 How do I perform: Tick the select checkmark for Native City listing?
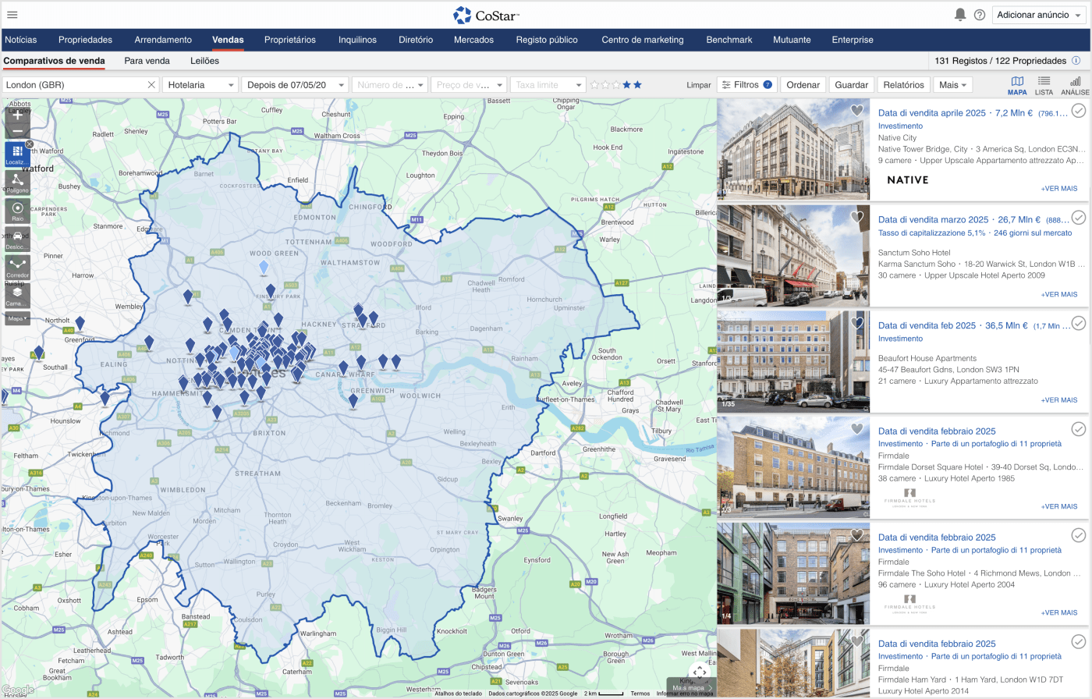1078,112
